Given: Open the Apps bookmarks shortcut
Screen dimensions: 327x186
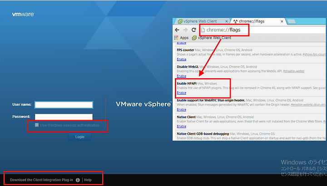Looking at the screenshot, I should tap(181, 38).
